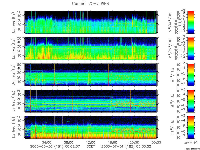Click the Orbit 10 label
This screenshot has width=200, height=150.
coord(190,143)
